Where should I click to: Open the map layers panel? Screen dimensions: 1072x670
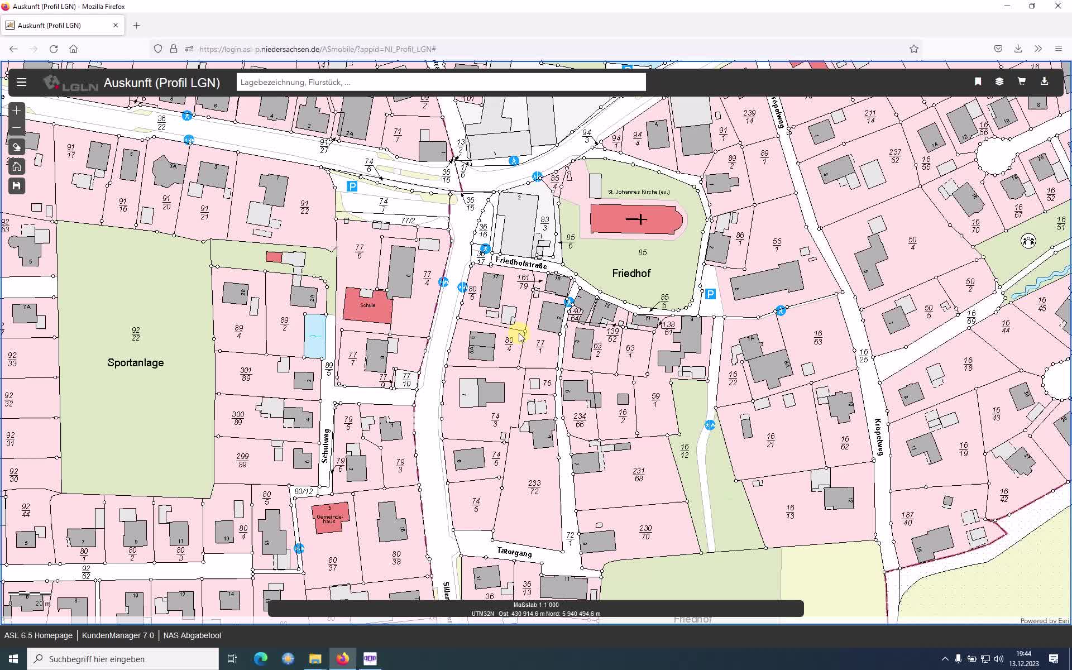[999, 82]
